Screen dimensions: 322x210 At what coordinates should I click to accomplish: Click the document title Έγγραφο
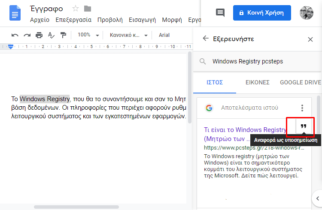coord(46,9)
